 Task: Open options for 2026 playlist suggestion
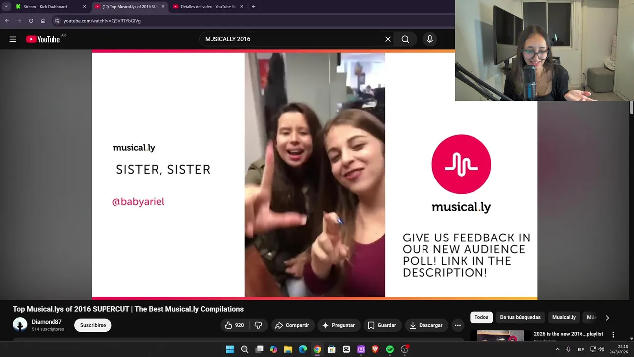[613, 335]
